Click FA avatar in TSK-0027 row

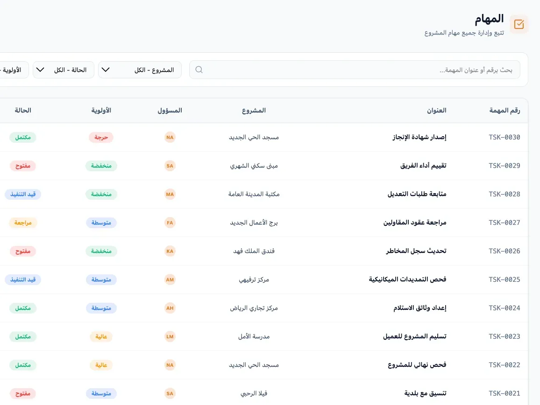point(170,223)
